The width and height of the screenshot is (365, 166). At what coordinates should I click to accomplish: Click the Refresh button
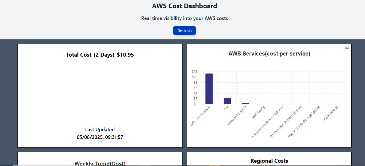184,31
